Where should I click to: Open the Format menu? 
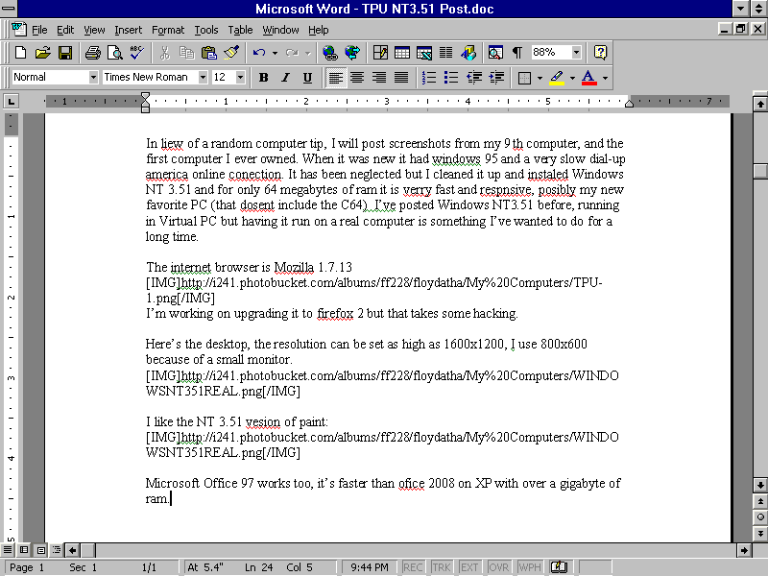point(168,30)
